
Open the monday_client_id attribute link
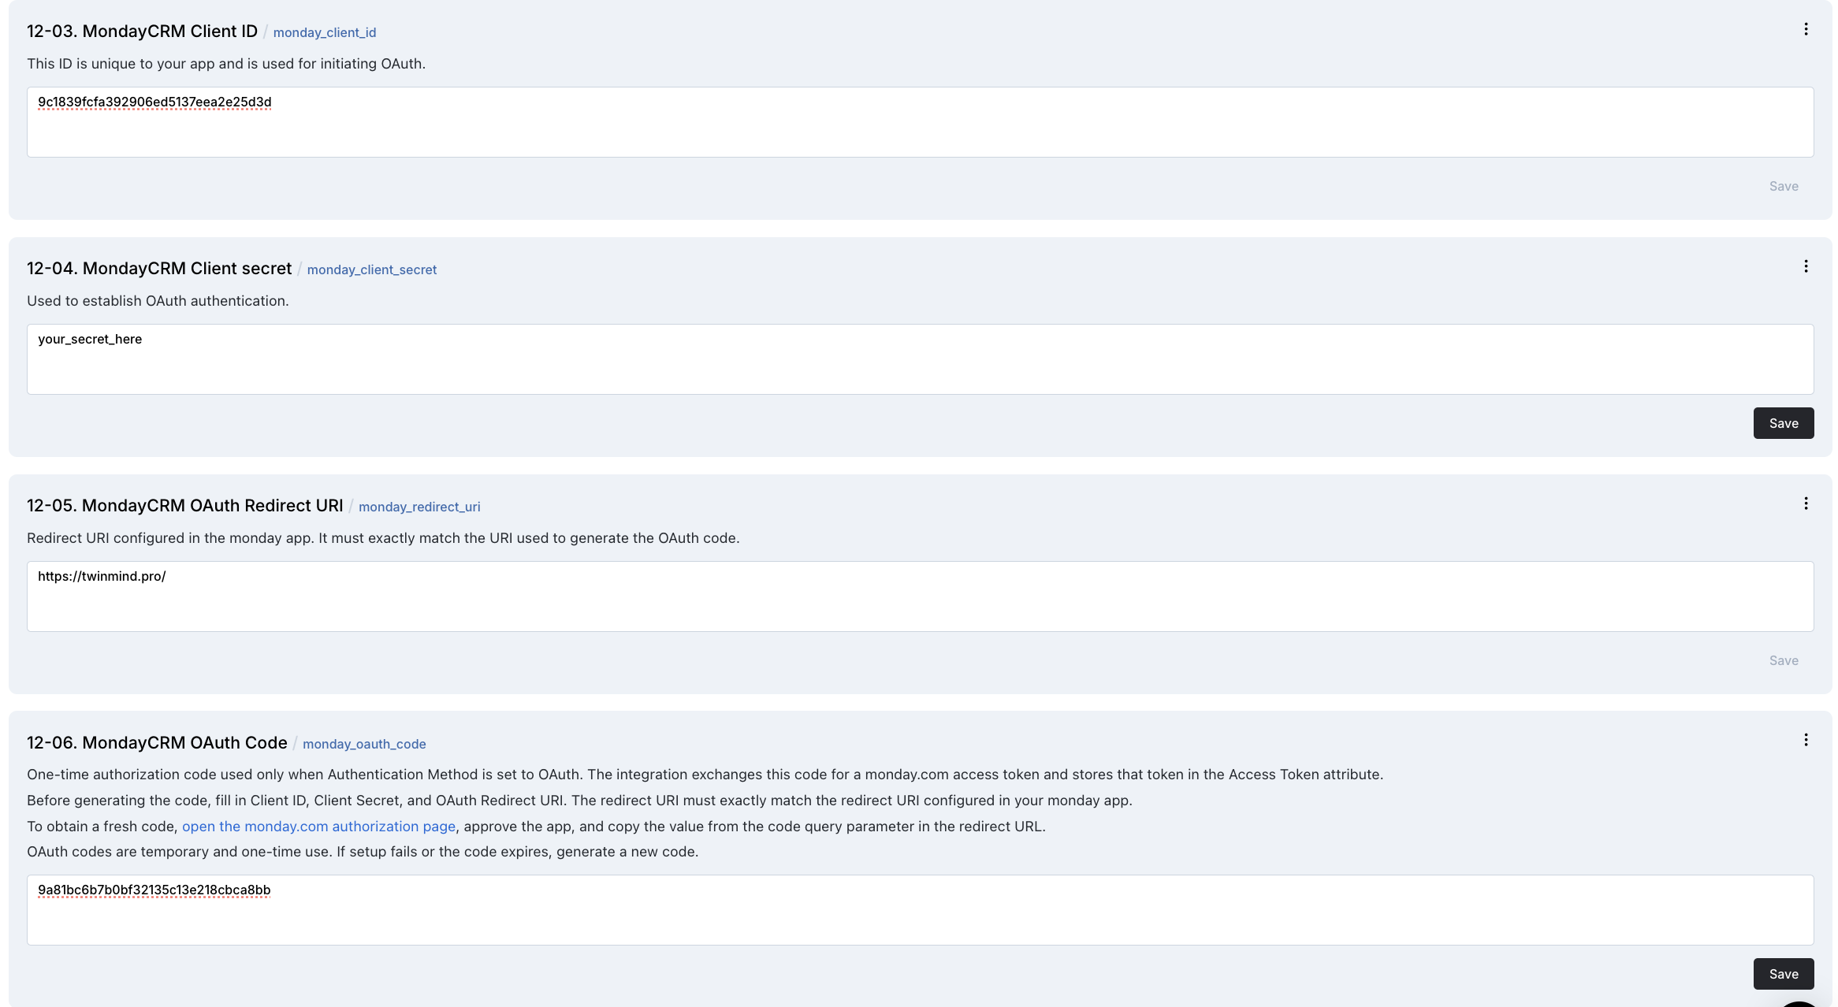pos(325,32)
